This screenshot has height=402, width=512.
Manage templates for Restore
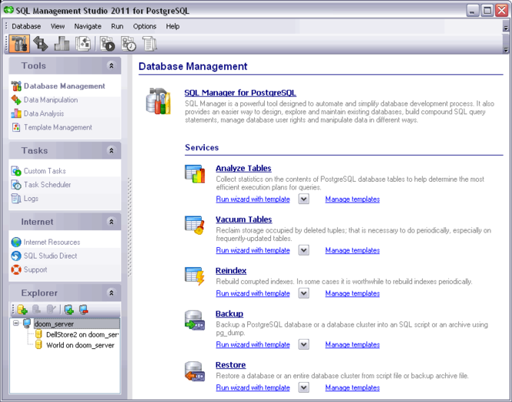[x=353, y=387]
